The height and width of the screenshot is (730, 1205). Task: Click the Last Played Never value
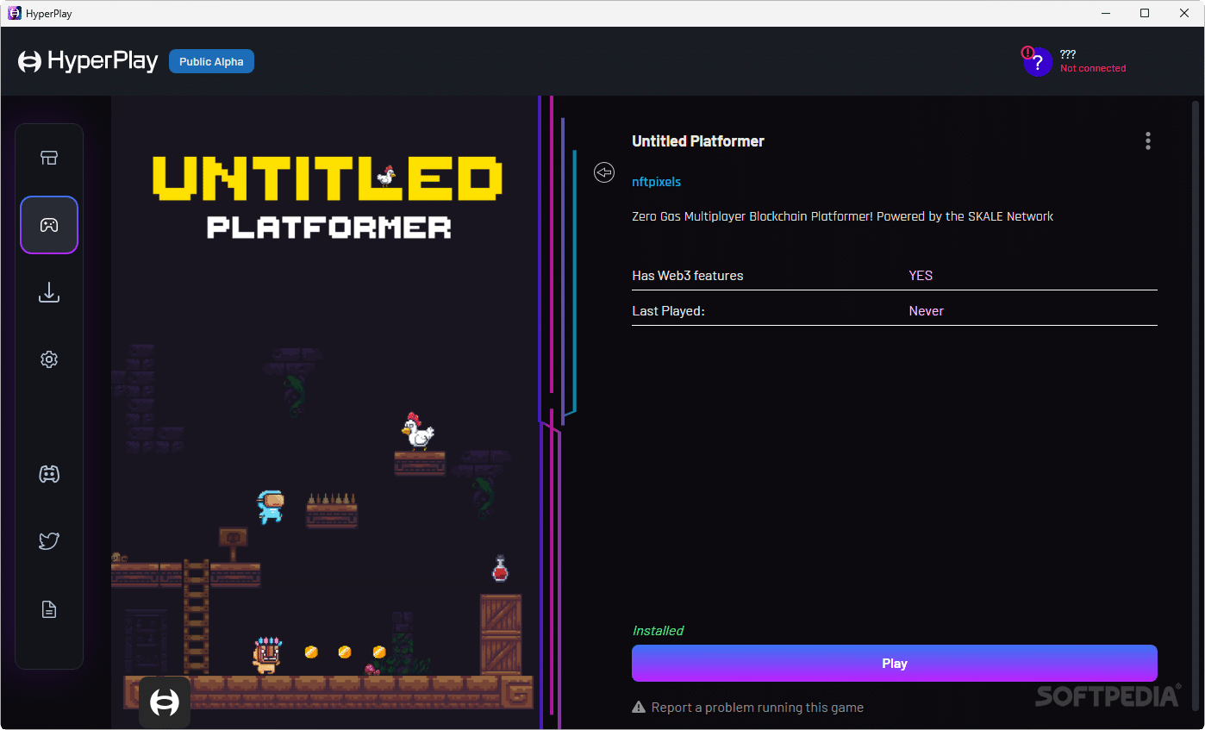pyautogui.click(x=926, y=311)
